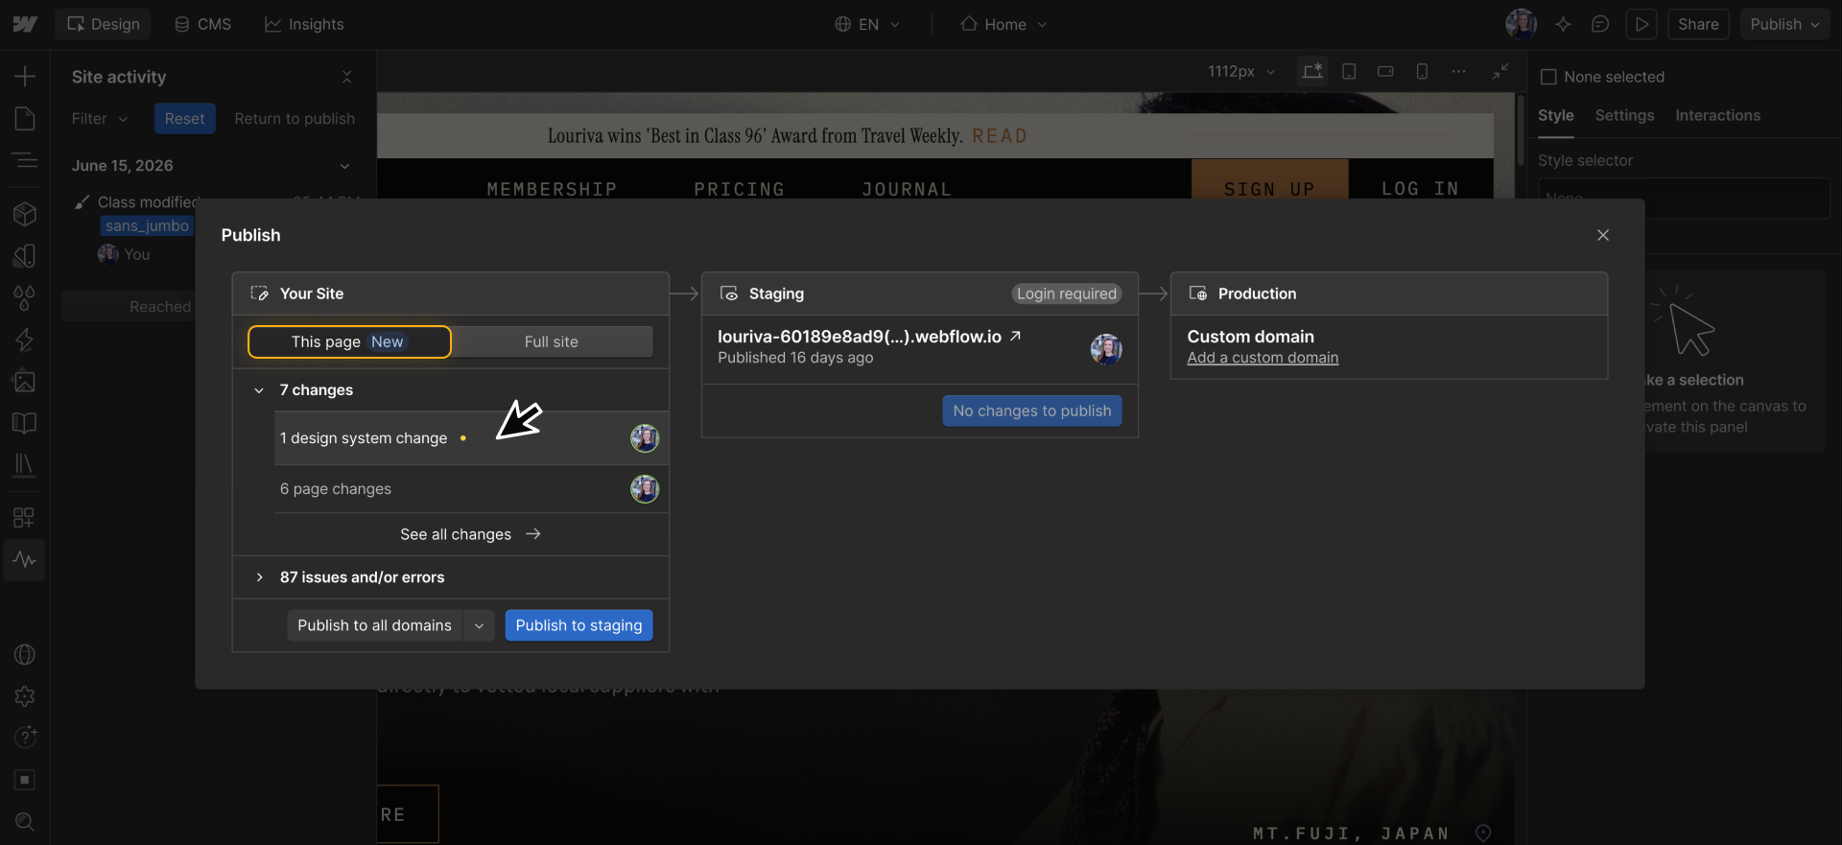Open the Add elements panel plus icon

click(25, 77)
